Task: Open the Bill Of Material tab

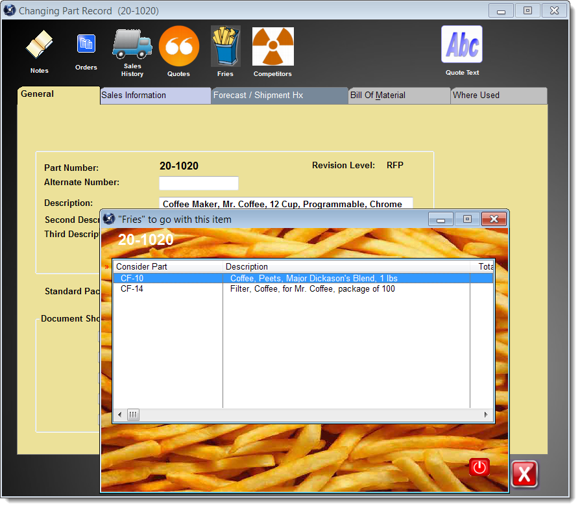Action: tap(399, 95)
